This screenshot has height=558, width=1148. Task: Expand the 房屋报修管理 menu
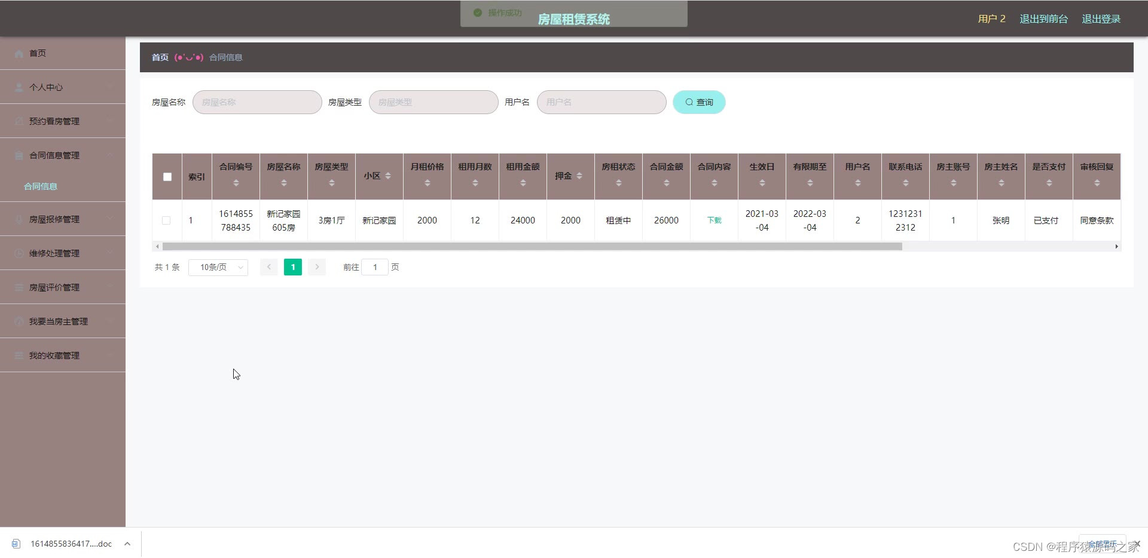click(110, 219)
